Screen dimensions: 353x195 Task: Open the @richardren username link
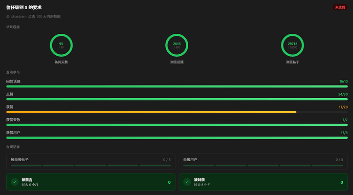pyautogui.click(x=16, y=16)
